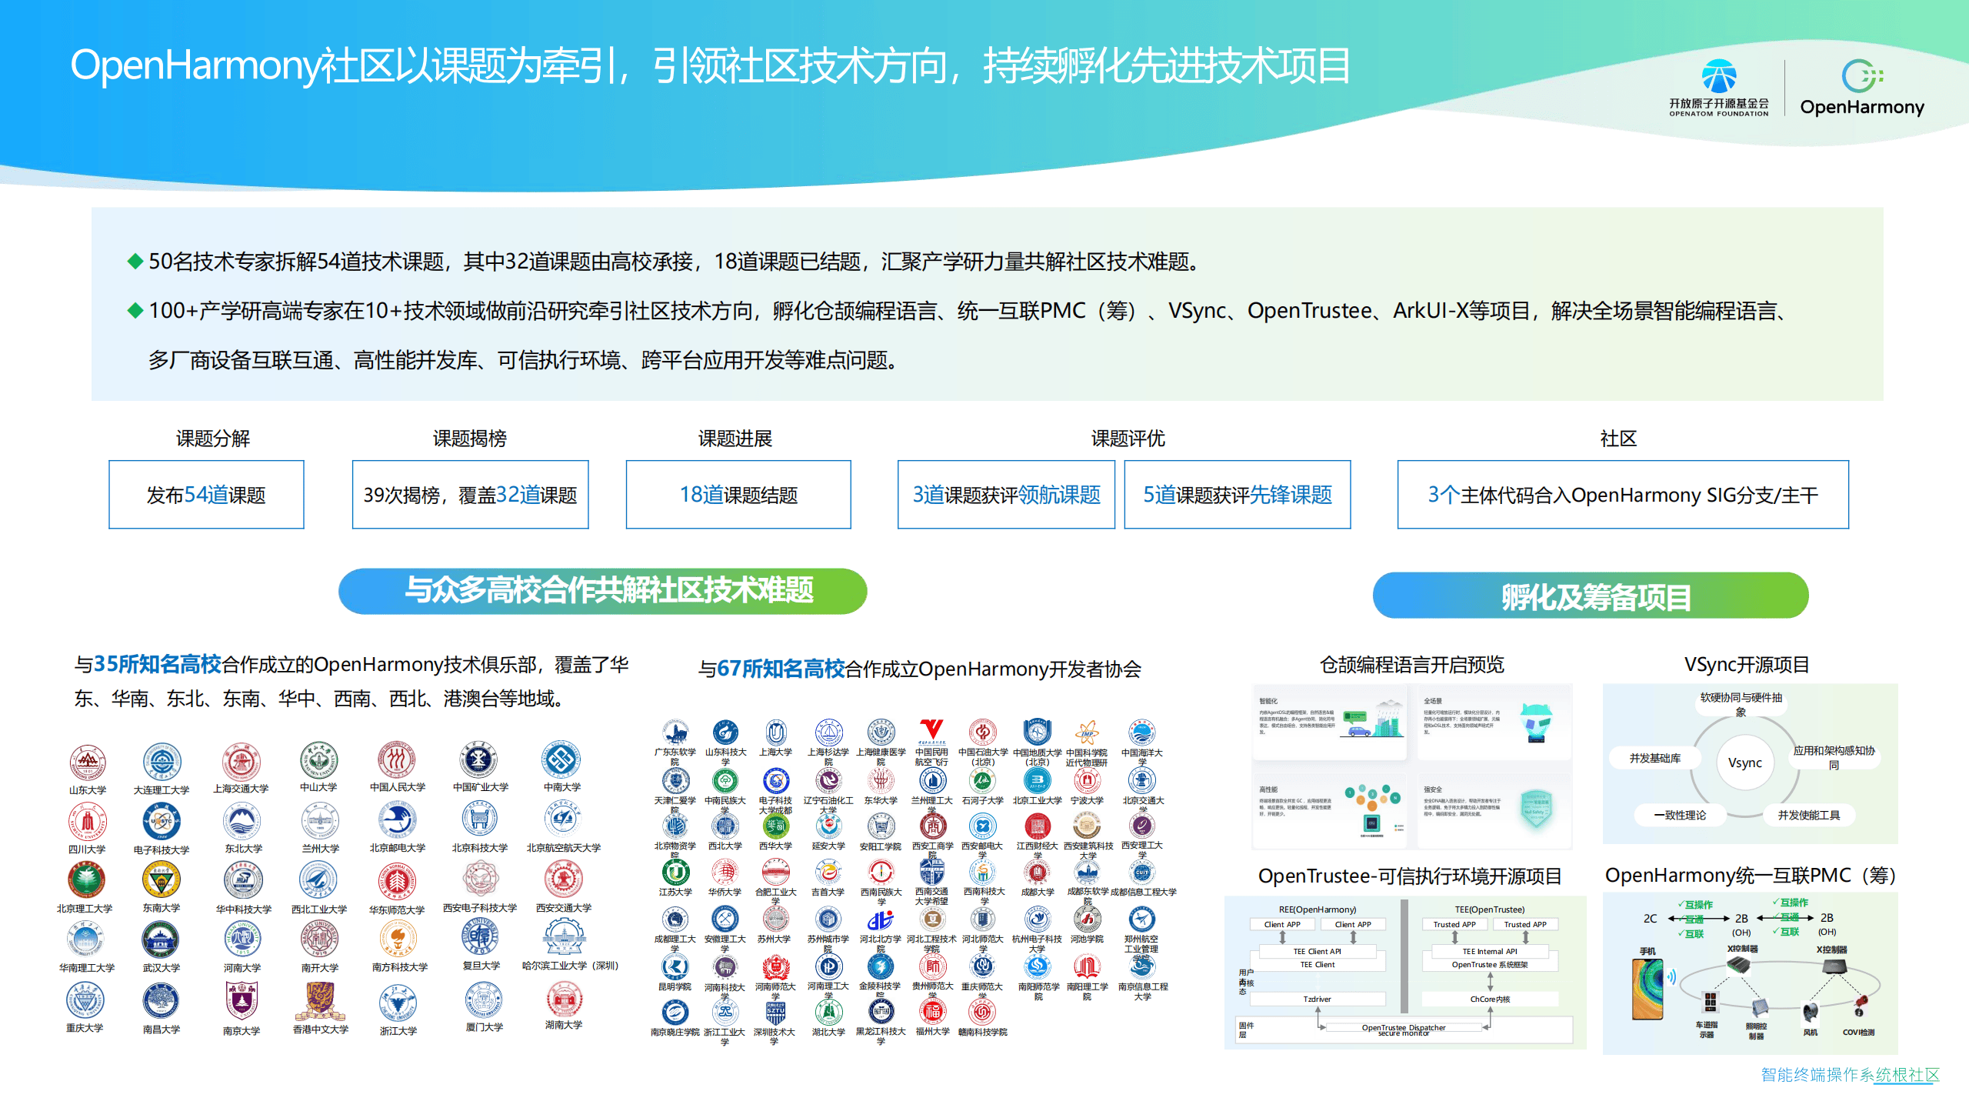1969x1108 pixels.
Task: Click the 39次揭榜，覆盖32道课题 box
Action: (470, 495)
